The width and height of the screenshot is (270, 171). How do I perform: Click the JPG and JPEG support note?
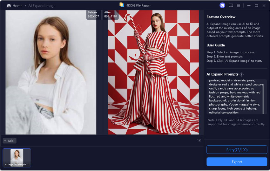tap(236, 122)
